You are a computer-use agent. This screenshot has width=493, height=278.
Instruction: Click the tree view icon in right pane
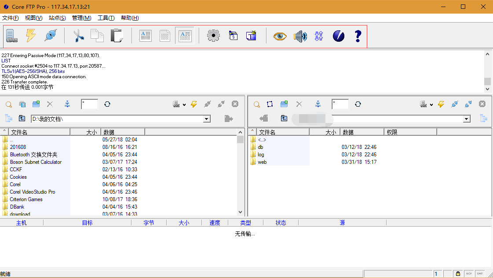(x=484, y=119)
